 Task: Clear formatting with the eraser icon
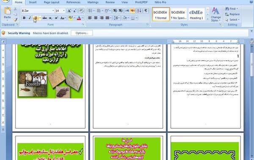(x=81, y=11)
